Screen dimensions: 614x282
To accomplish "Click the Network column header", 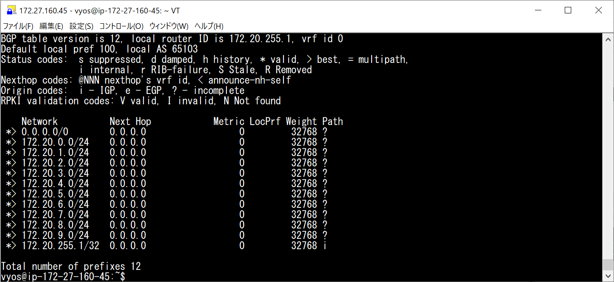I will click(39, 122).
